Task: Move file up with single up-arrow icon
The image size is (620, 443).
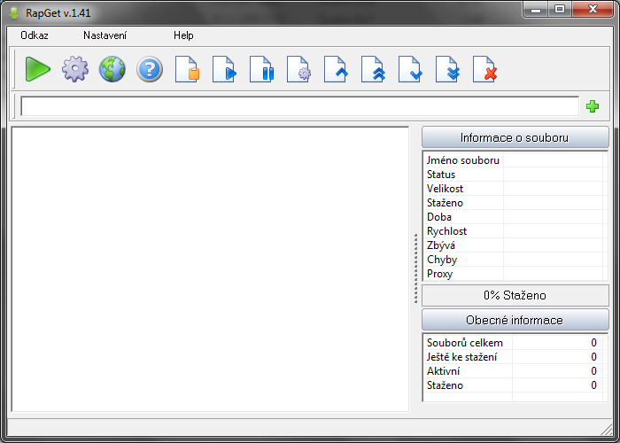Action: tap(336, 69)
